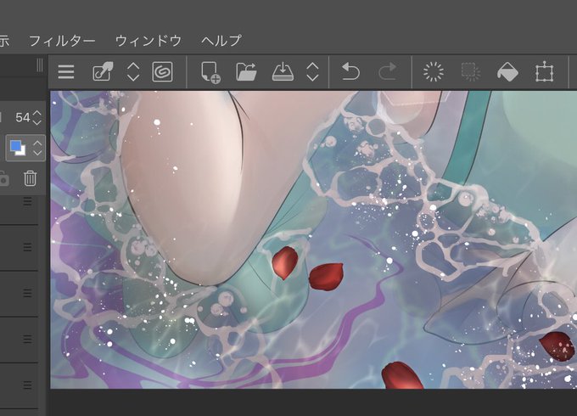Click the panel grip handle above the layer panel
This screenshot has height=416, width=577.
tap(40, 65)
